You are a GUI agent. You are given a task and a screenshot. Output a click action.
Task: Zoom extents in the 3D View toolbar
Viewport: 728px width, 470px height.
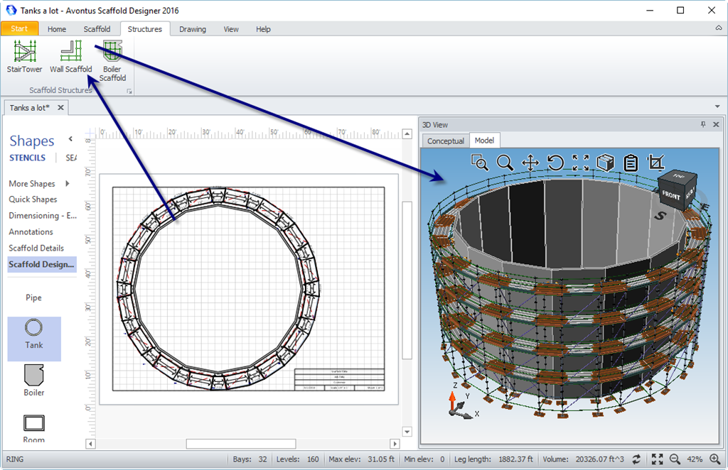[580, 163]
